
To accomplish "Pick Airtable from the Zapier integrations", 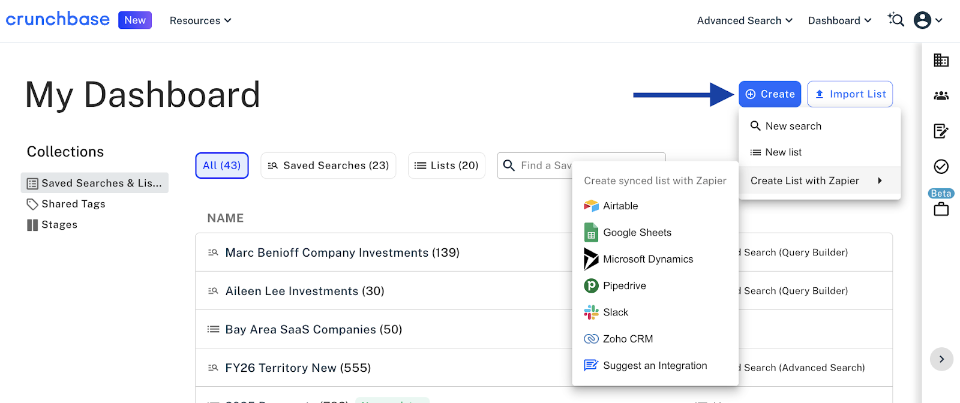I will click(655, 206).
